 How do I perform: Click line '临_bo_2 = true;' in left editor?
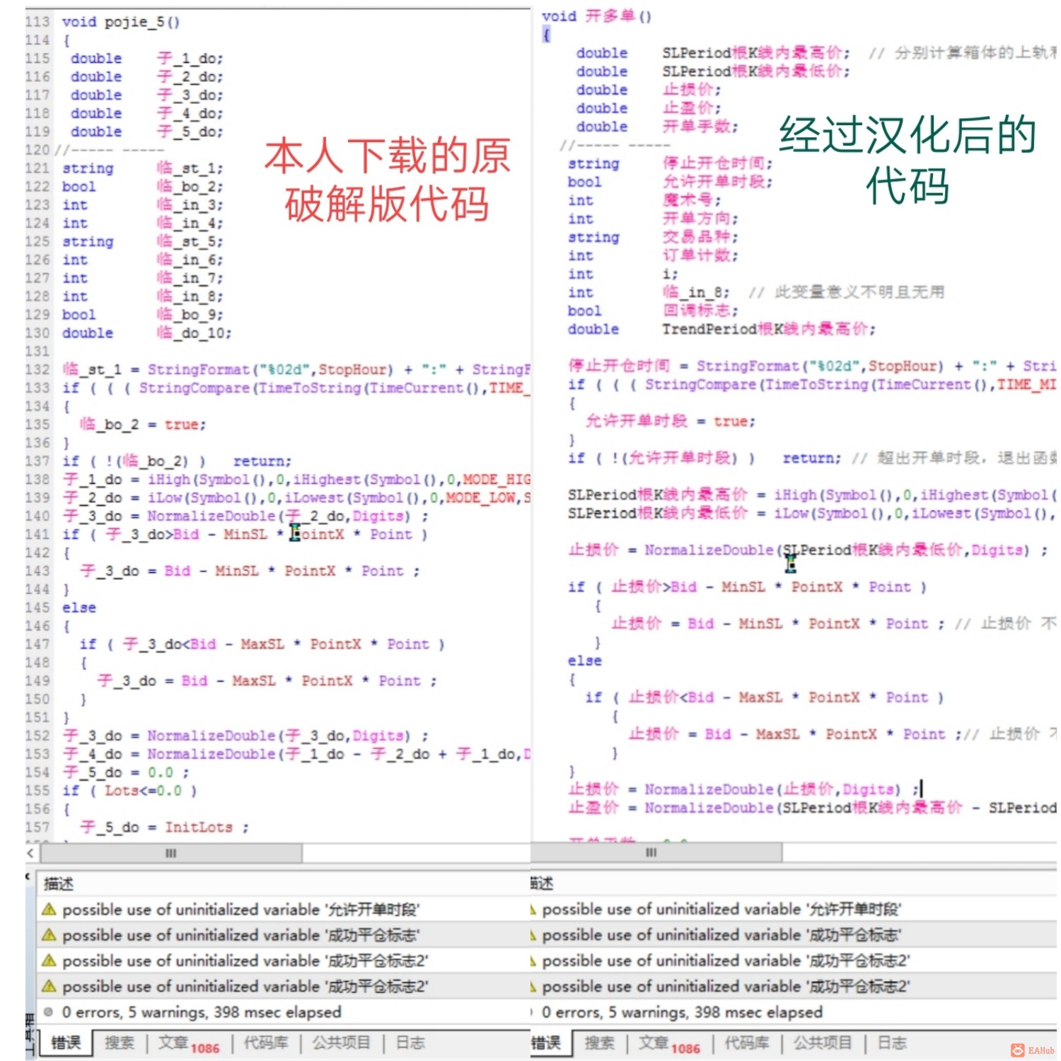click(143, 424)
